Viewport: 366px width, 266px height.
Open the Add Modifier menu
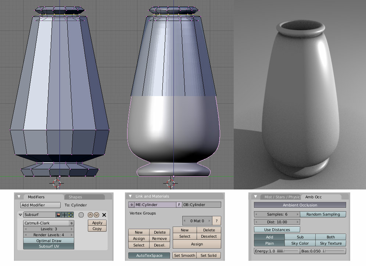point(40,205)
